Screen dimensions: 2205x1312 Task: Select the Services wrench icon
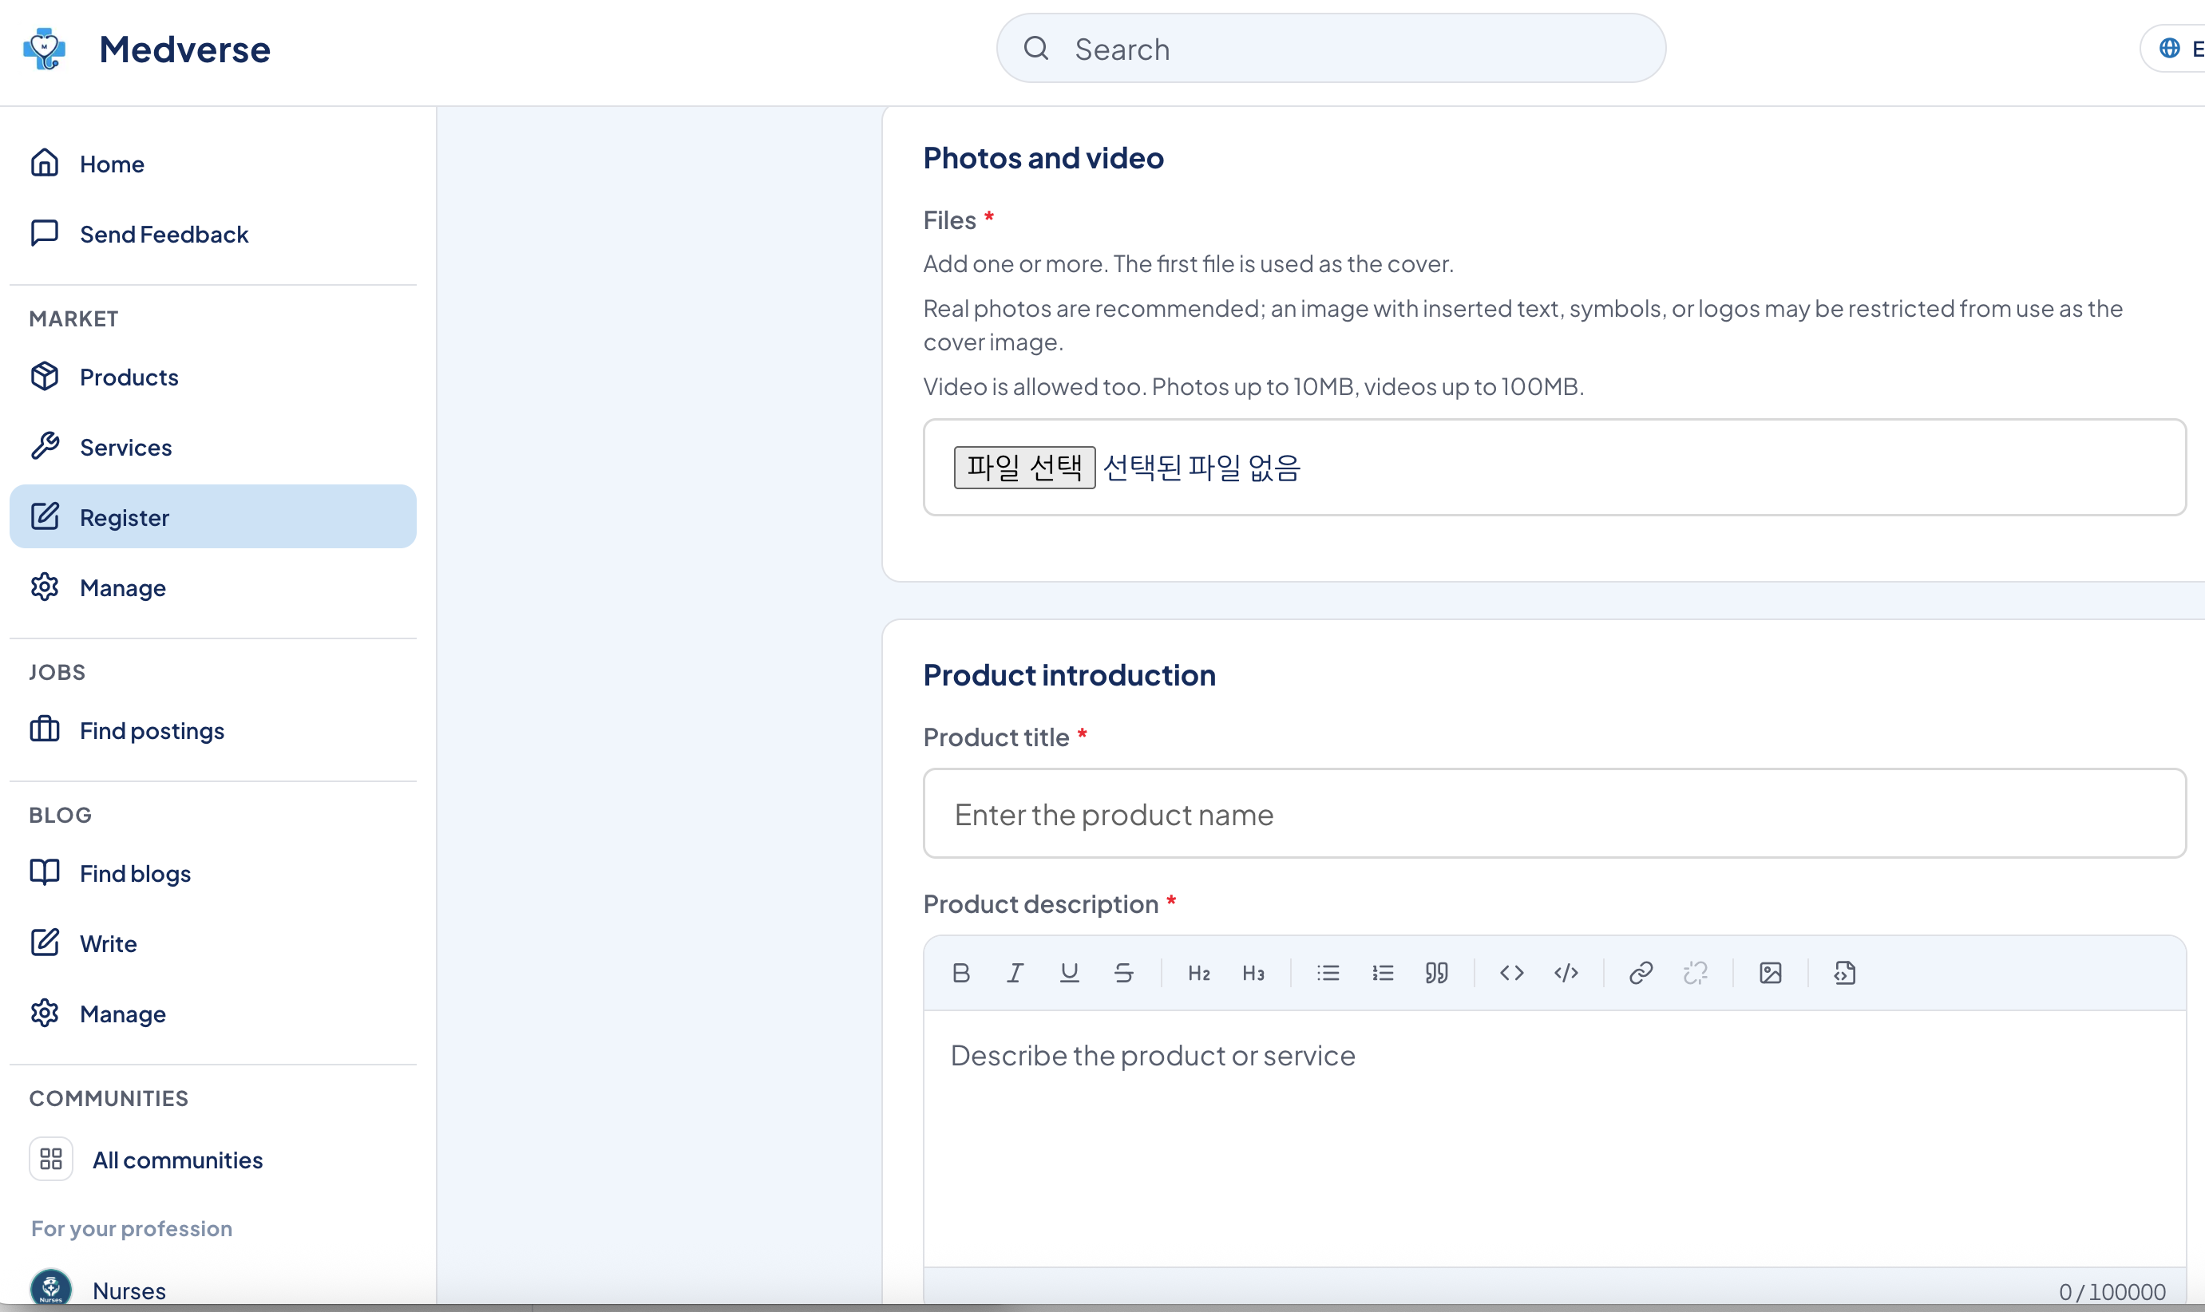(44, 446)
